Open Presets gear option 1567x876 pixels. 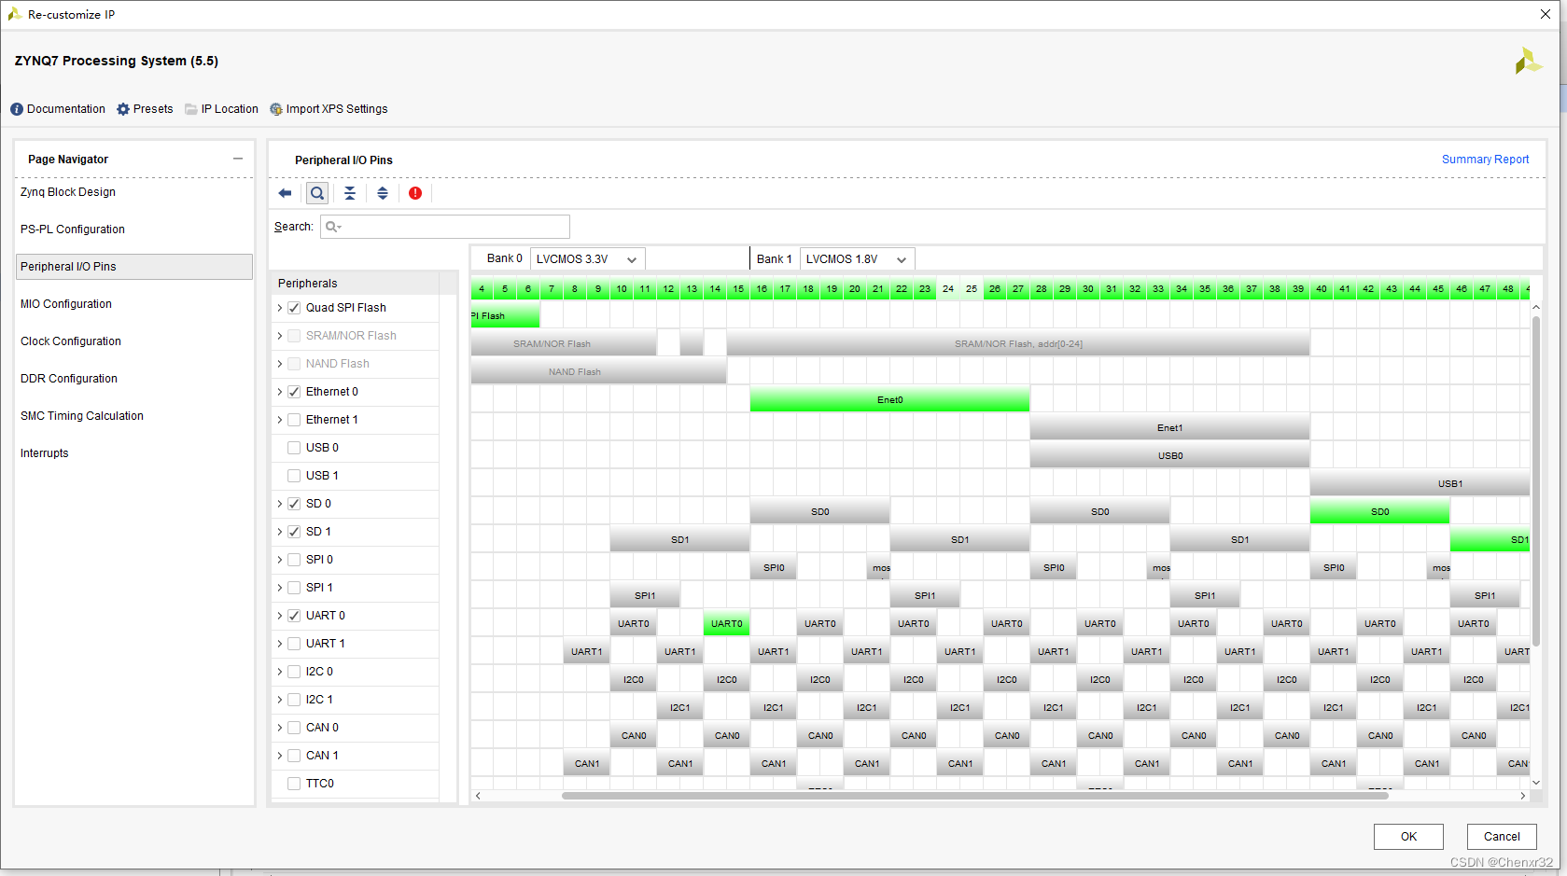pos(145,109)
